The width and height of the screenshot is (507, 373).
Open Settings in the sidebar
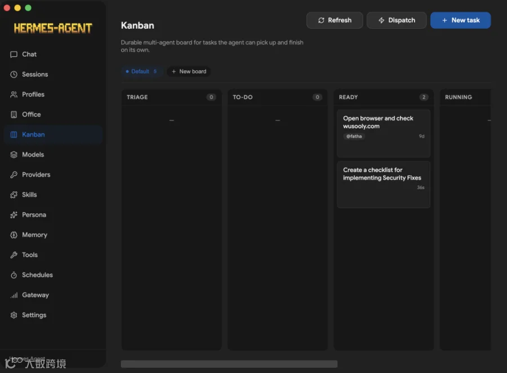click(x=53, y=315)
